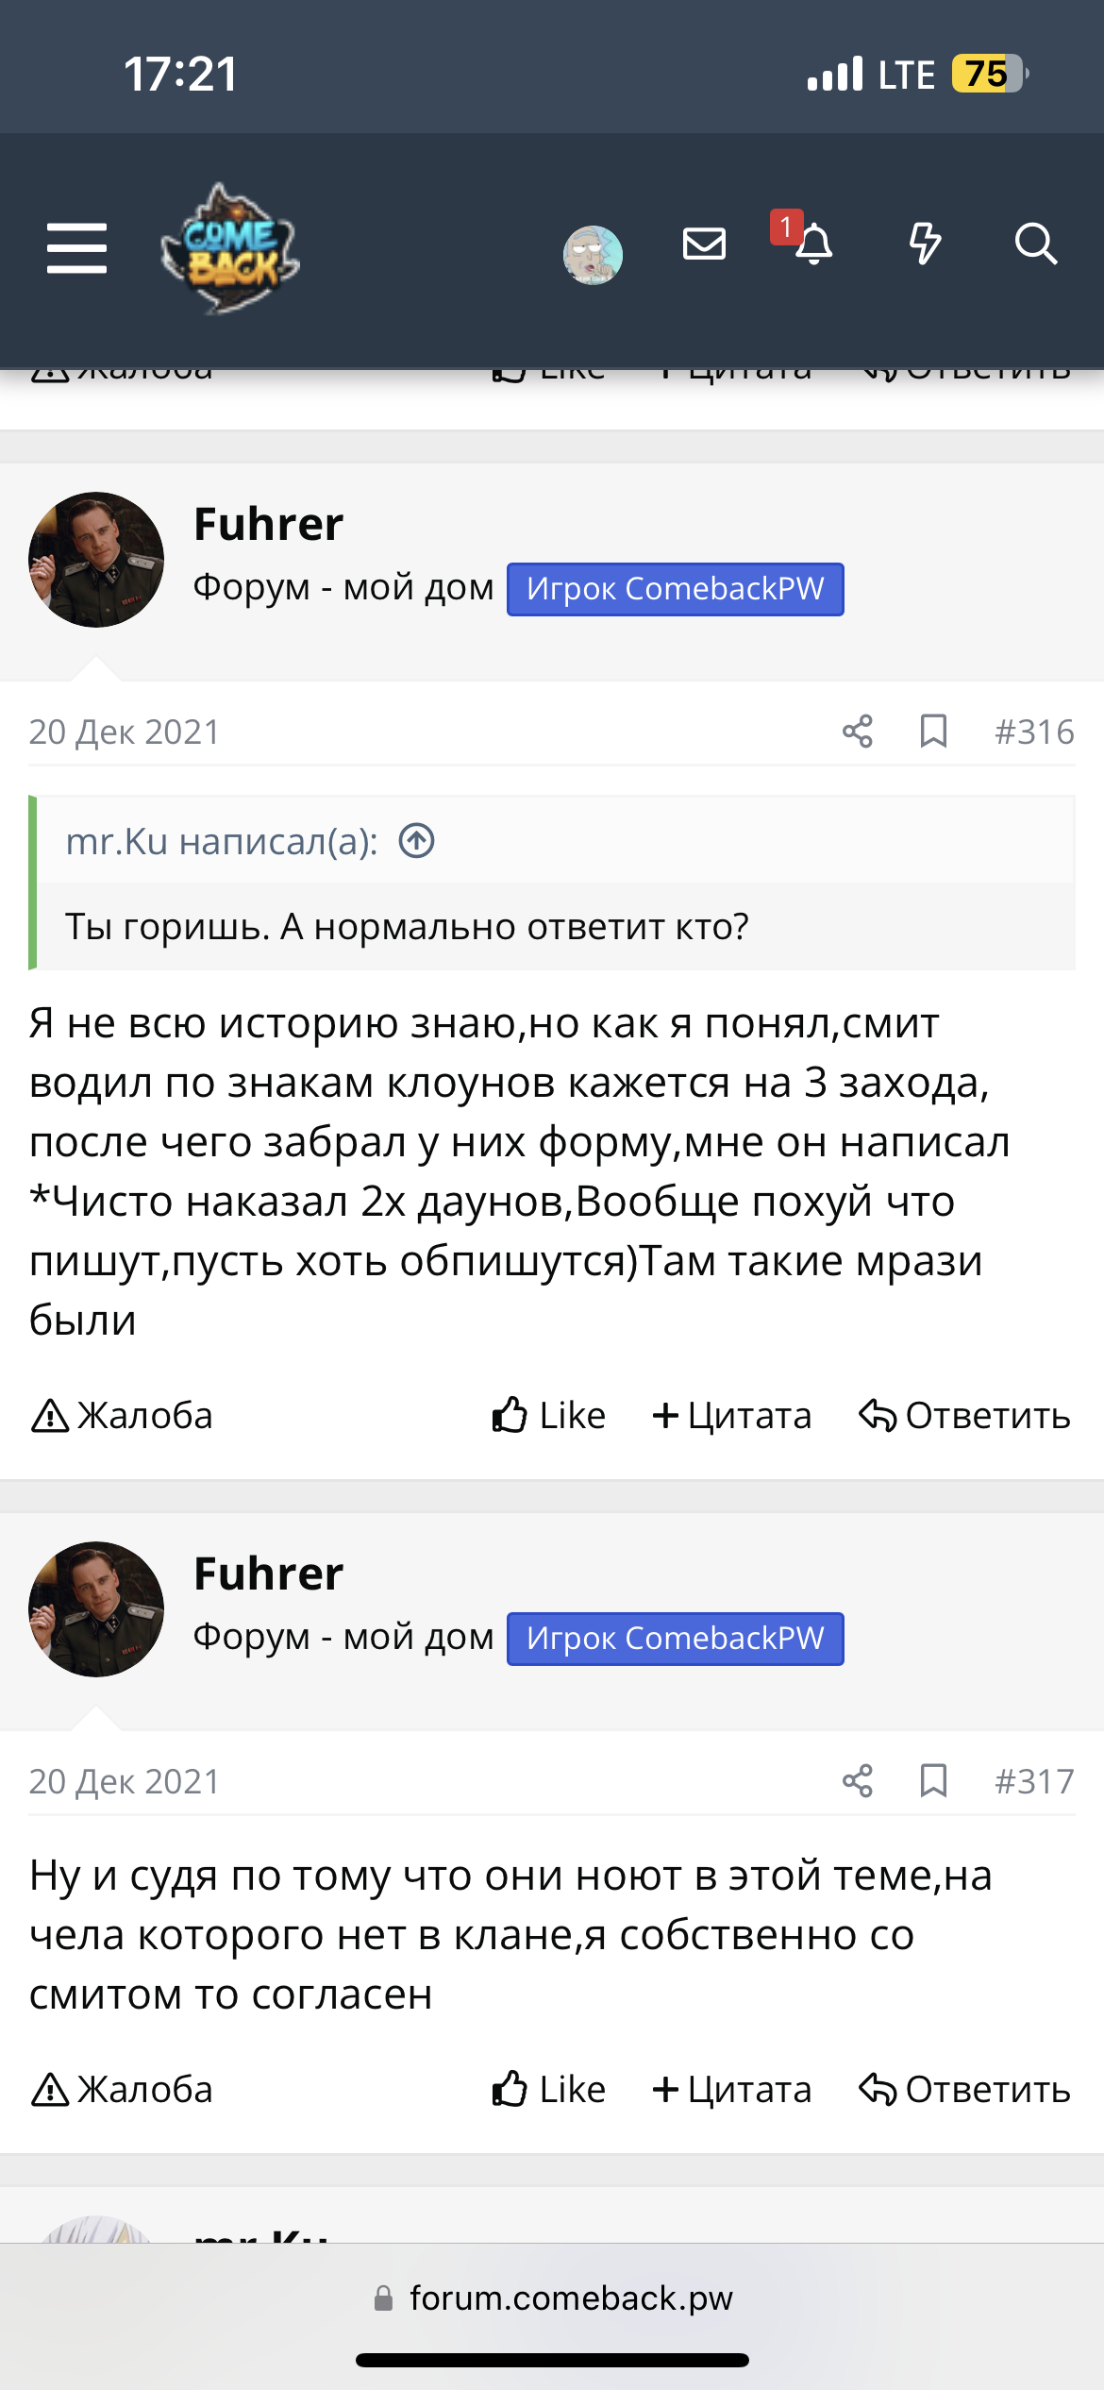Share post #316
The width and height of the screenshot is (1104, 2390).
pyautogui.click(x=857, y=732)
